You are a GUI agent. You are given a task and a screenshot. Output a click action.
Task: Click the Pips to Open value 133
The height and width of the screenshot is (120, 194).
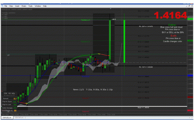[15, 102]
